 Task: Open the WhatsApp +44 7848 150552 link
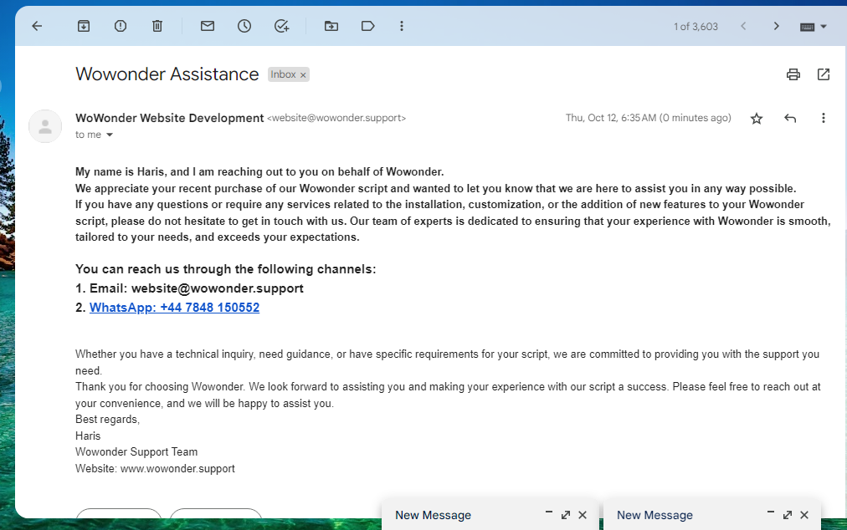(174, 308)
